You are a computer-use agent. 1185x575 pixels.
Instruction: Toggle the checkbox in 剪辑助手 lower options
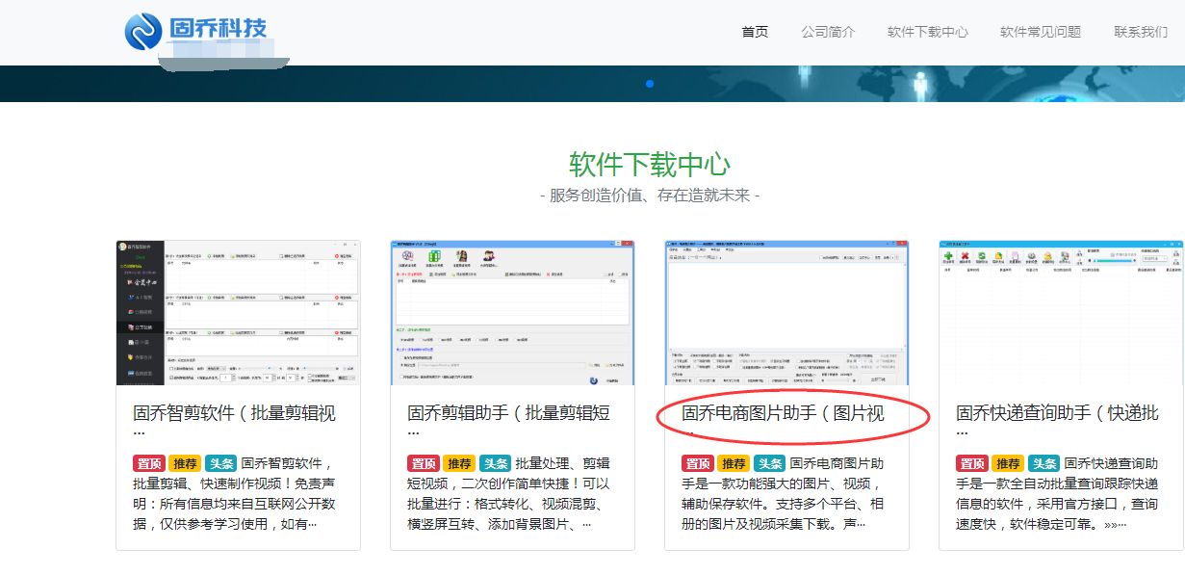pos(401,377)
